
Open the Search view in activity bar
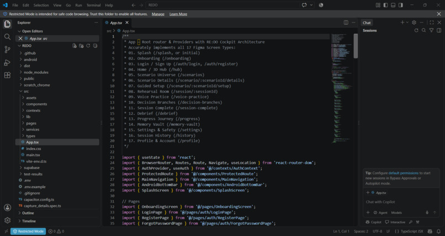(7, 37)
